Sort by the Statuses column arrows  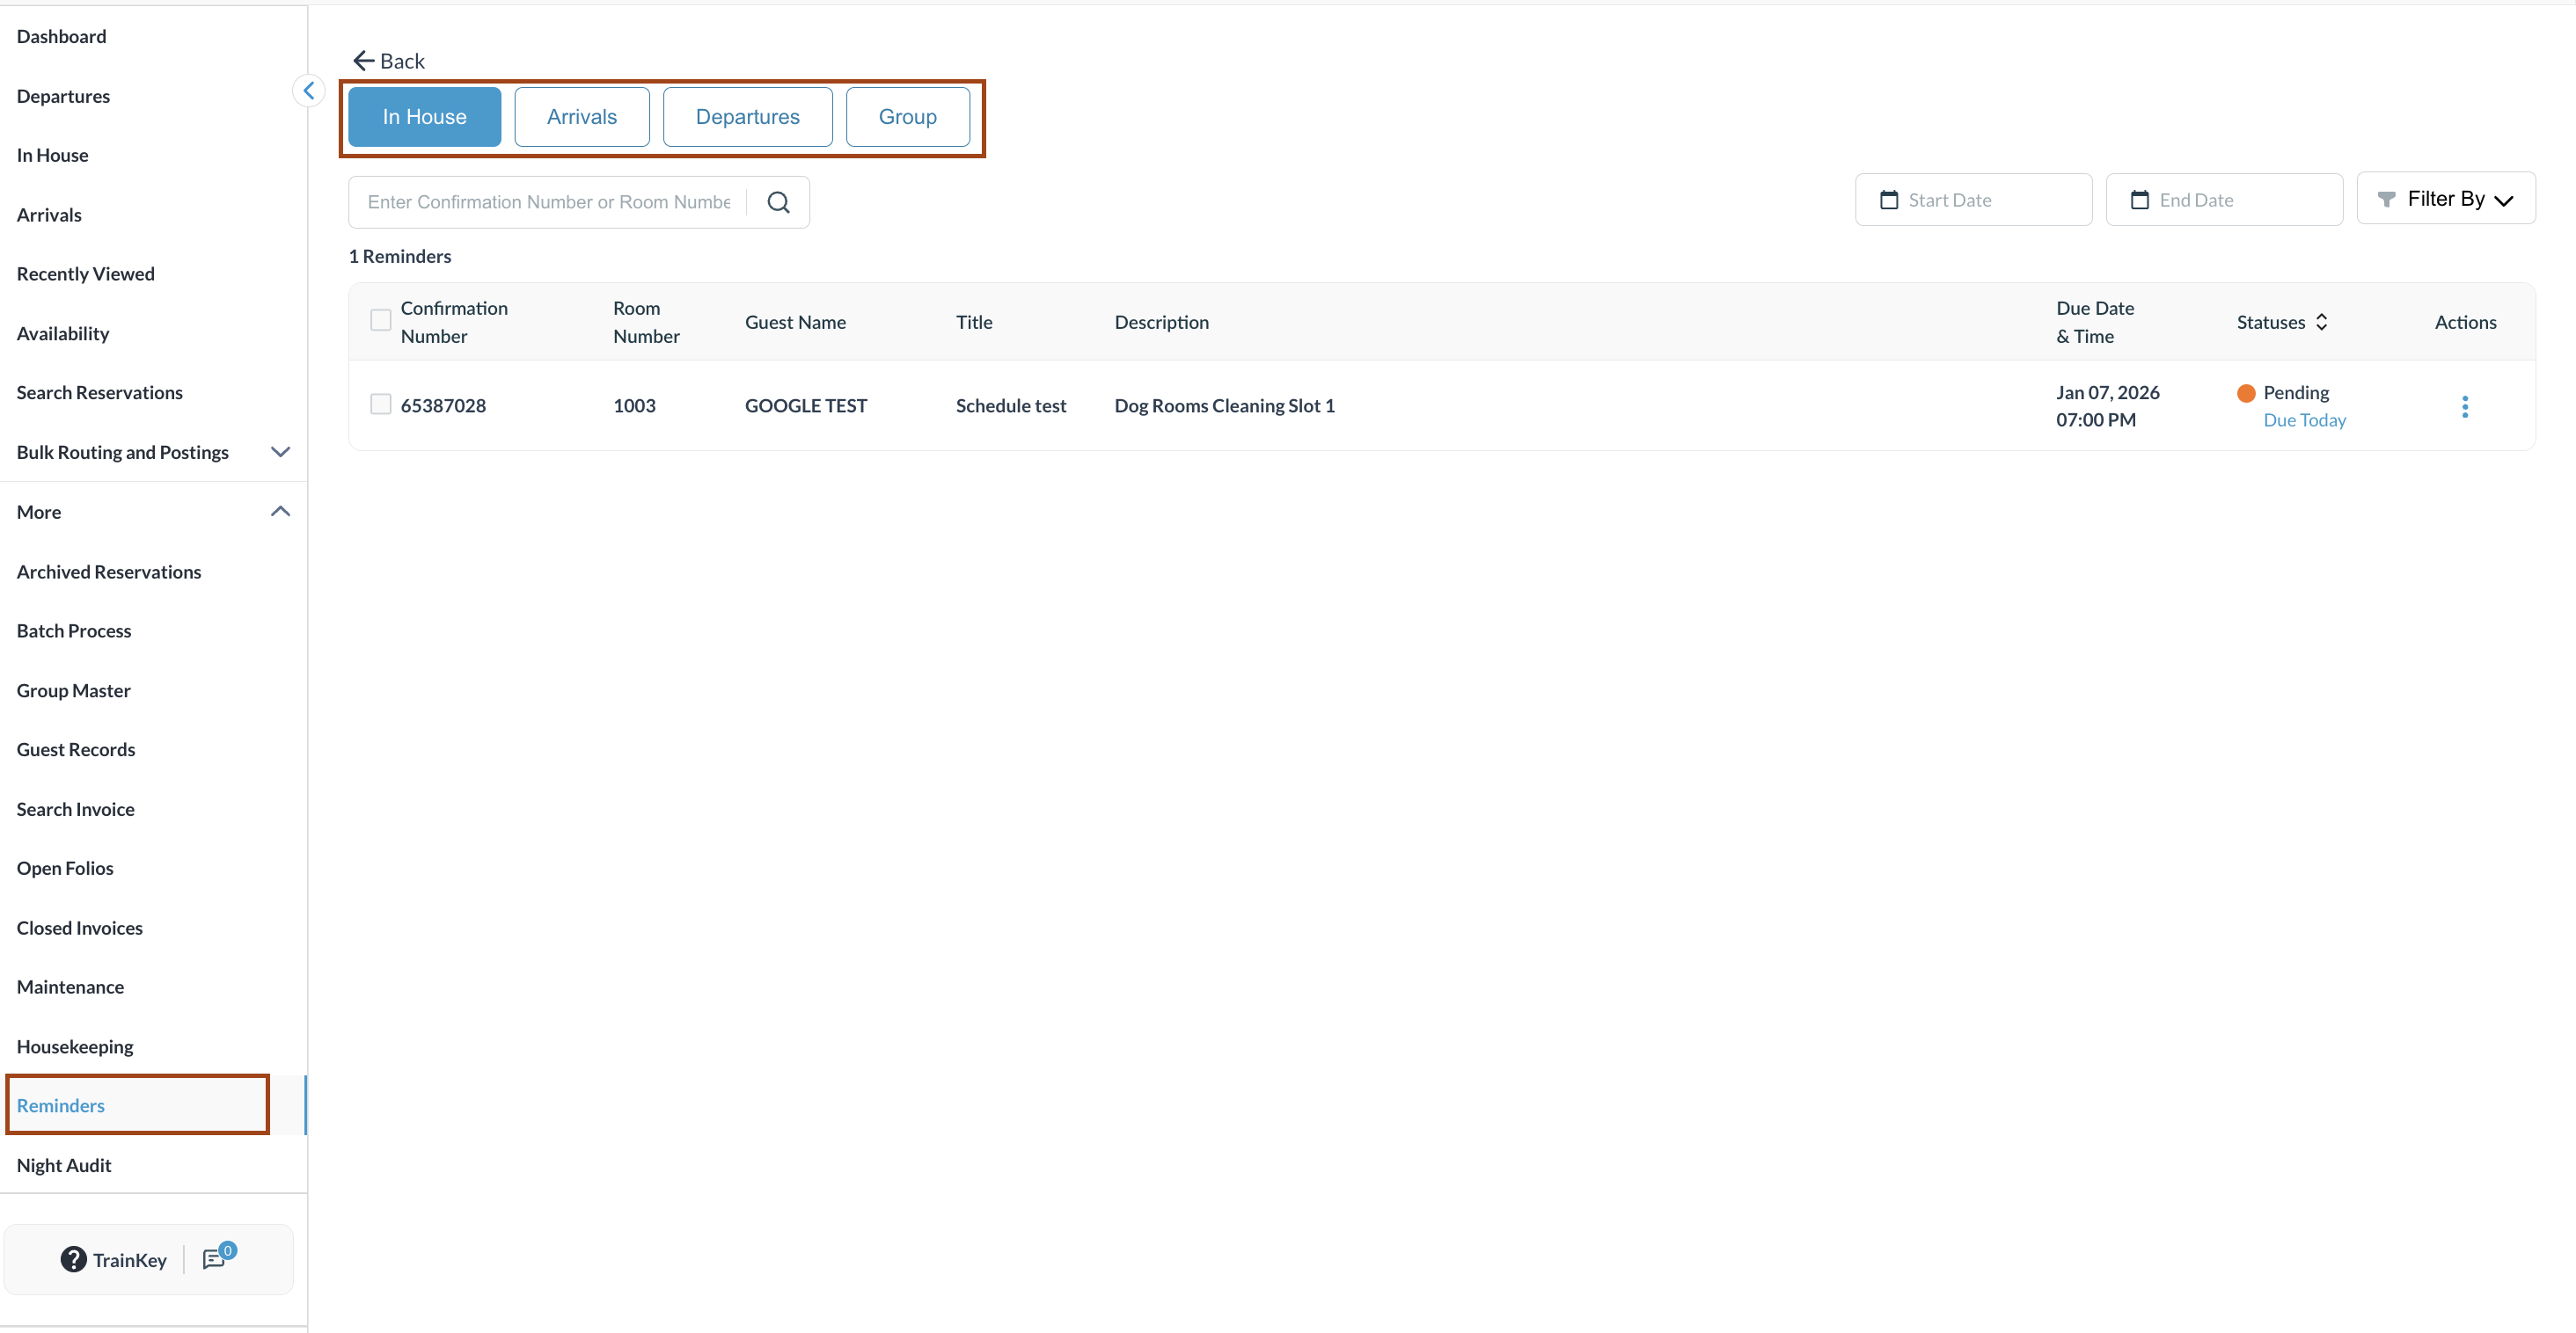click(2321, 322)
